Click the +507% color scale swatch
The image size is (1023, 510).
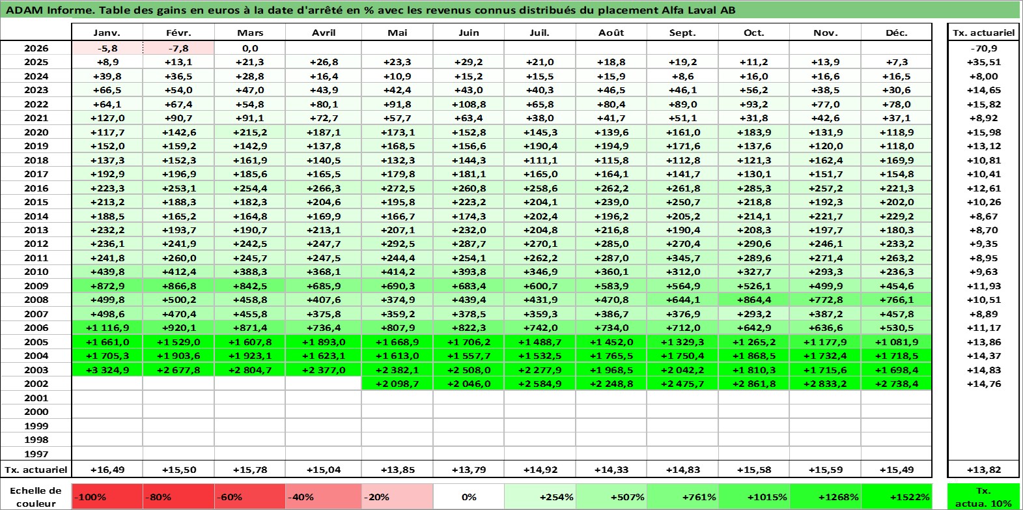(x=611, y=497)
